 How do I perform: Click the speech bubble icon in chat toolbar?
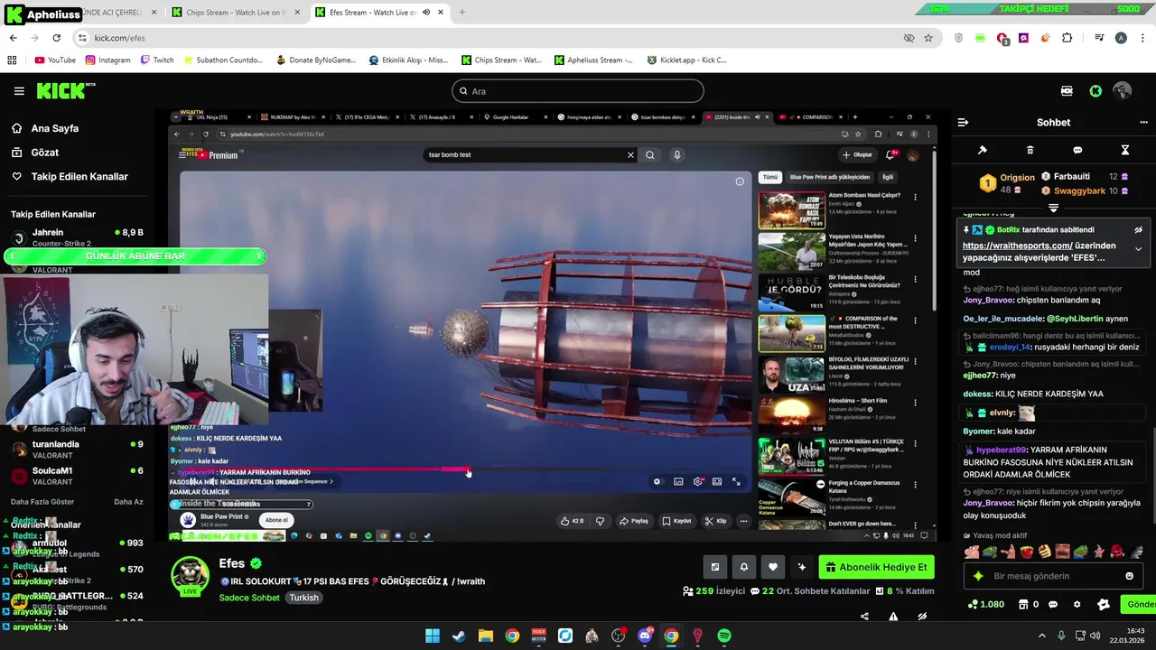tap(1077, 150)
